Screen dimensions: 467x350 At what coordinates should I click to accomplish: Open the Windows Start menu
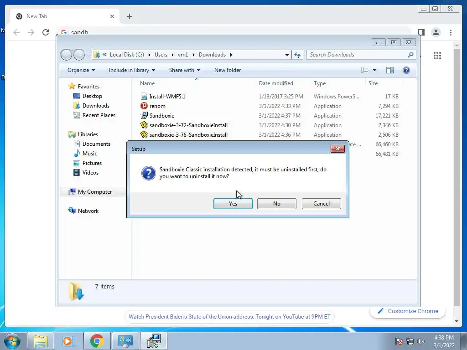12,341
